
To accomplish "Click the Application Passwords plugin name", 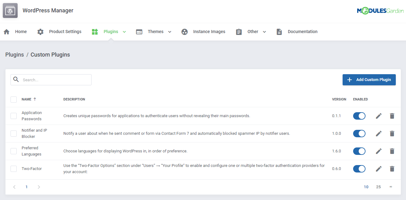I will click(32, 116).
